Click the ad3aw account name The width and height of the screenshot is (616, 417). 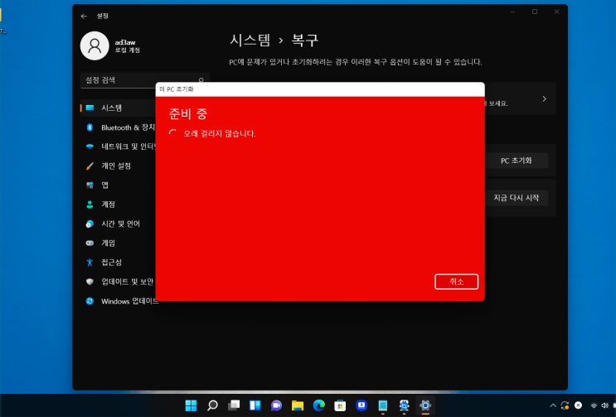pyautogui.click(x=125, y=42)
